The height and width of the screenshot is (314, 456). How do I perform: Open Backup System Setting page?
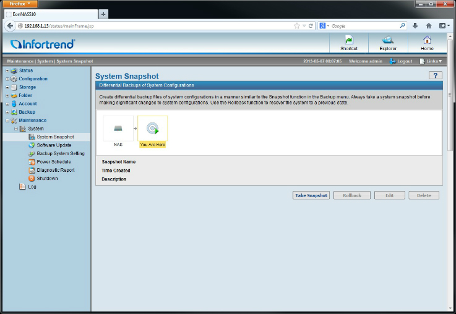point(61,154)
